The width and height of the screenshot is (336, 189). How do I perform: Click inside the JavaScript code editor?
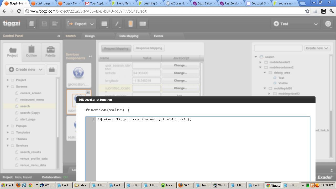(202, 147)
